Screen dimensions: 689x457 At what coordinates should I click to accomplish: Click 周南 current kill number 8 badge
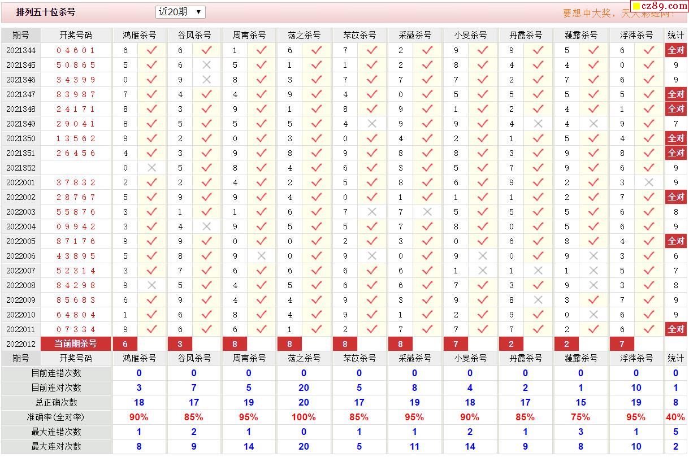coord(235,343)
